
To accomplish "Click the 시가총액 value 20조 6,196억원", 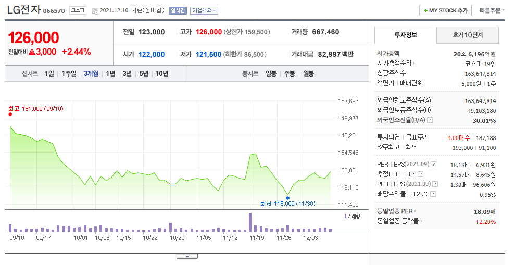I will coord(474,54).
